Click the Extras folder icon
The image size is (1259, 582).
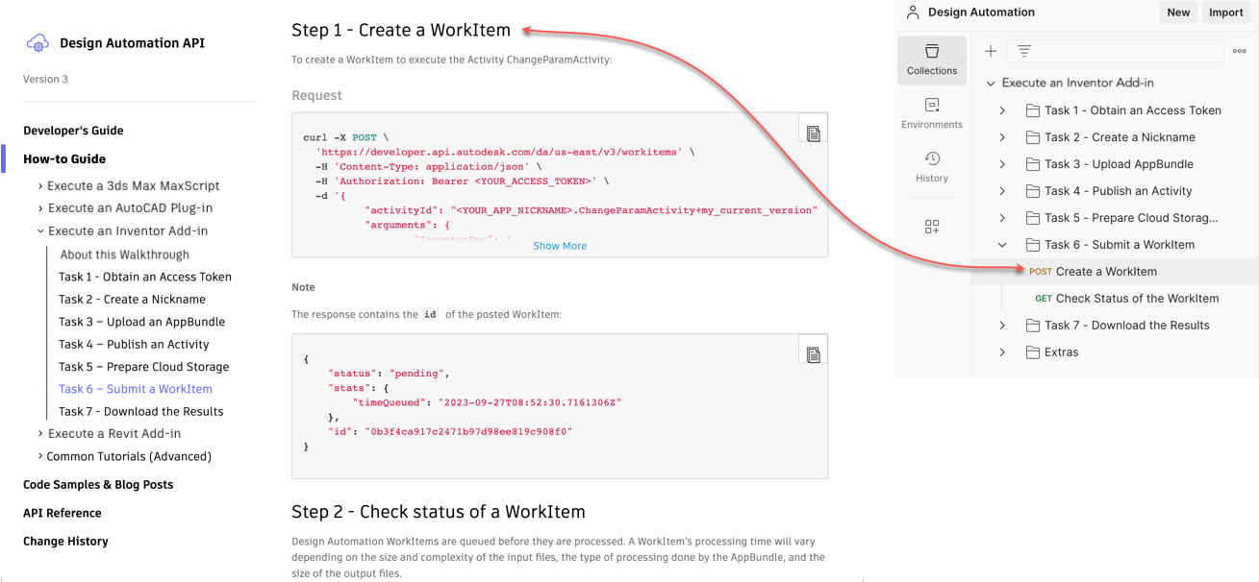[1032, 352]
